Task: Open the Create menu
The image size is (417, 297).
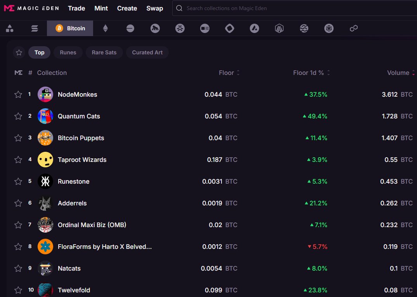Action: tap(127, 8)
